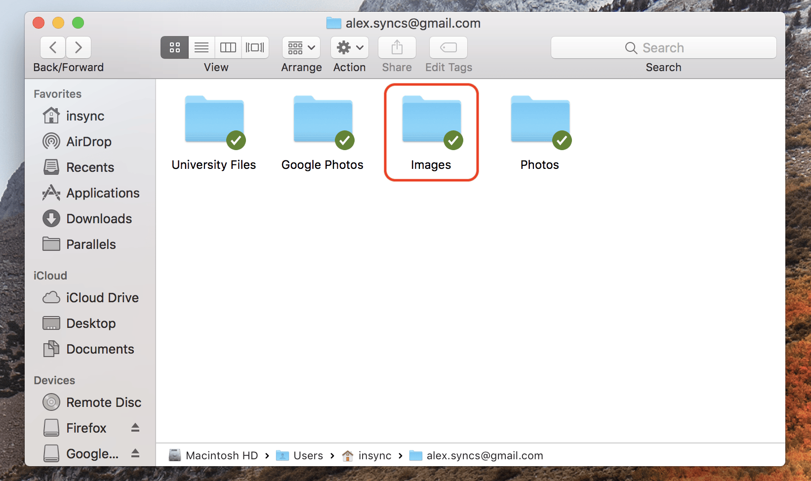This screenshot has height=481, width=811.
Task: Switch to Cover Flow view
Action: (x=255, y=47)
